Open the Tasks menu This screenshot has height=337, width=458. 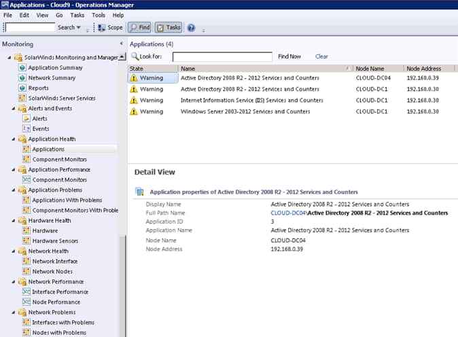pyautogui.click(x=77, y=15)
